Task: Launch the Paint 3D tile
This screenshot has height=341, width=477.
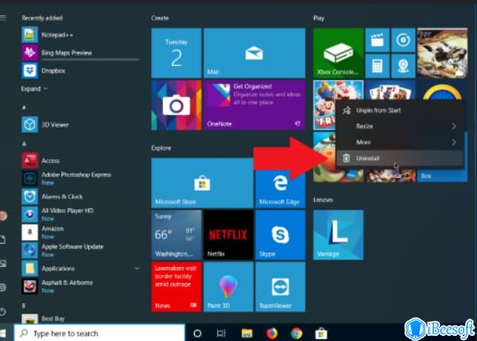Action: click(x=228, y=287)
